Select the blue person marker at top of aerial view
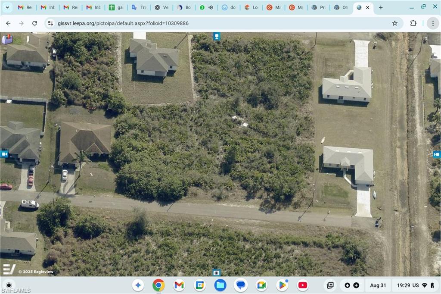This screenshot has width=441, height=294. pos(216,37)
